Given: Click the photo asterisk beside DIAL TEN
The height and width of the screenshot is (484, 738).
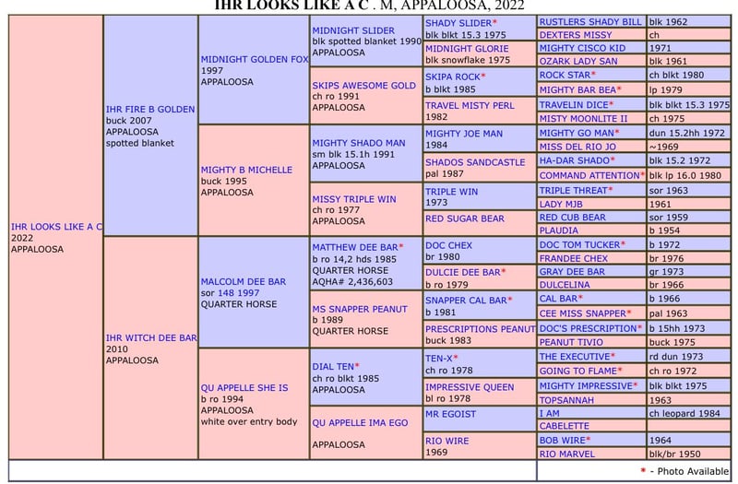Looking at the screenshot, I should [x=357, y=366].
